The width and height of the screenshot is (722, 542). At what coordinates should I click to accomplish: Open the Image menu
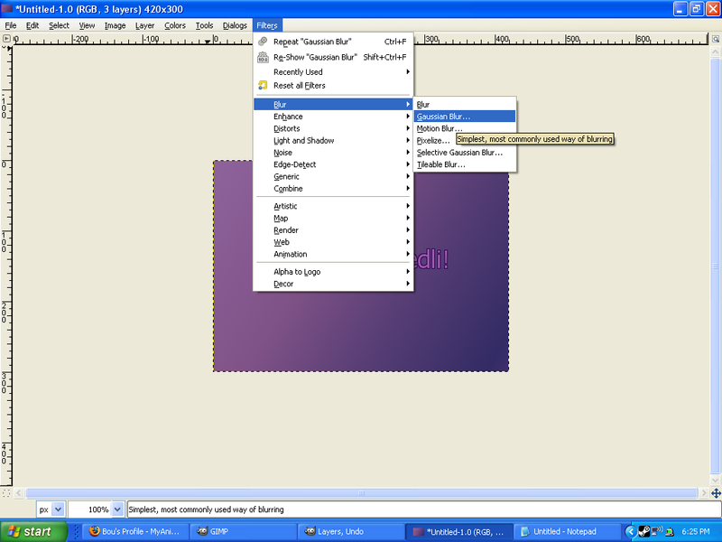[115, 25]
